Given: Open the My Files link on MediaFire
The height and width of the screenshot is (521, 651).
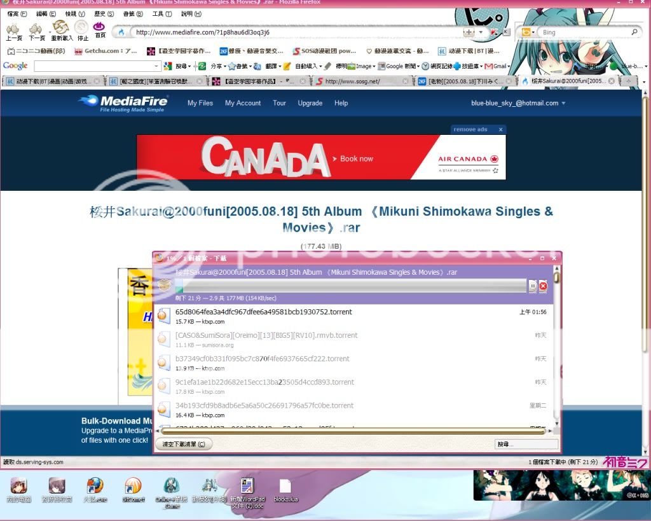Looking at the screenshot, I should click(x=200, y=103).
